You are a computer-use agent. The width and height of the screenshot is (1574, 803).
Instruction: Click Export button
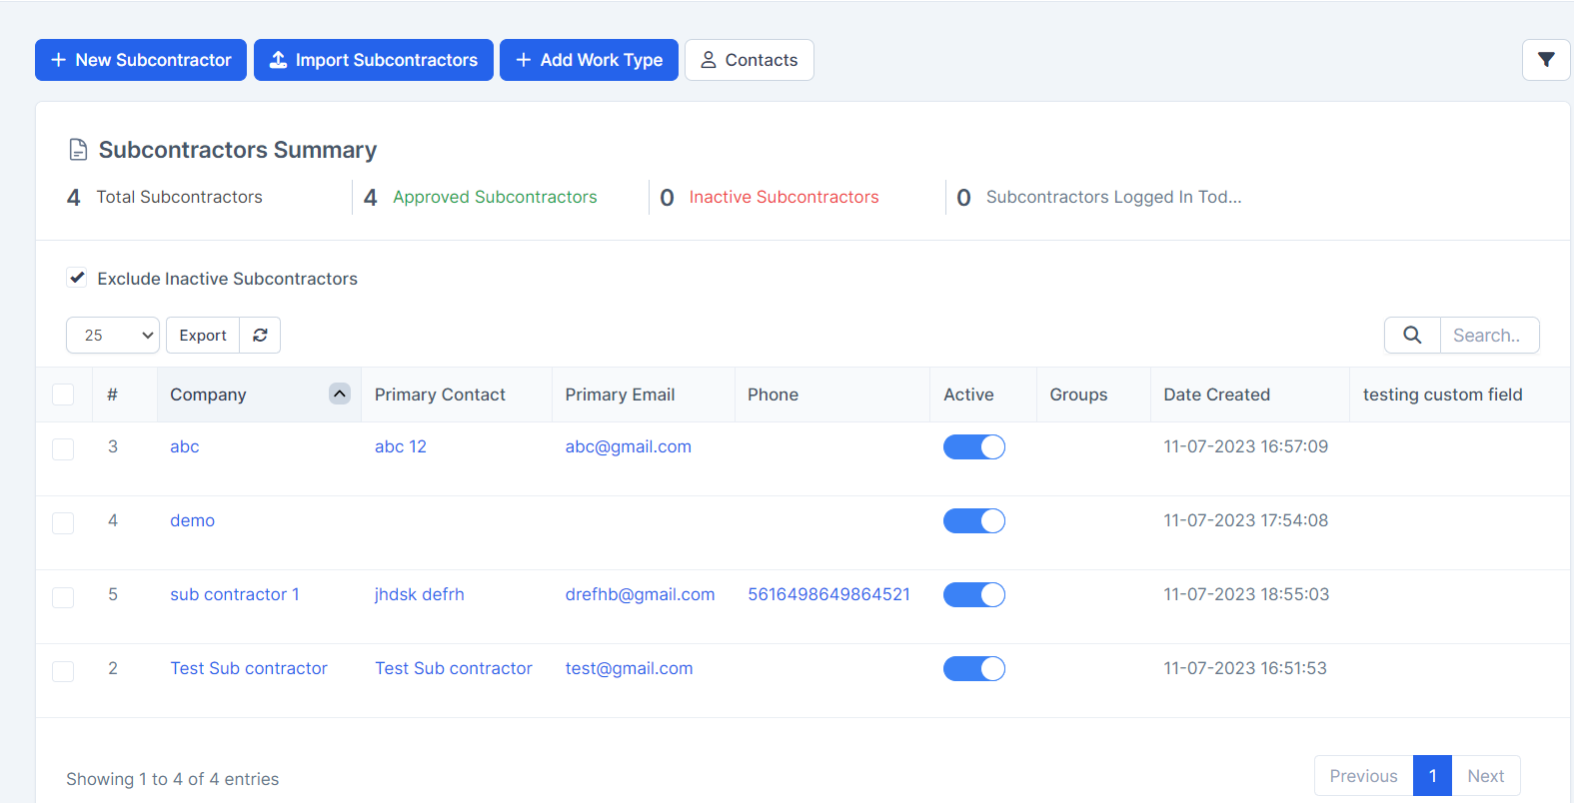203,336
